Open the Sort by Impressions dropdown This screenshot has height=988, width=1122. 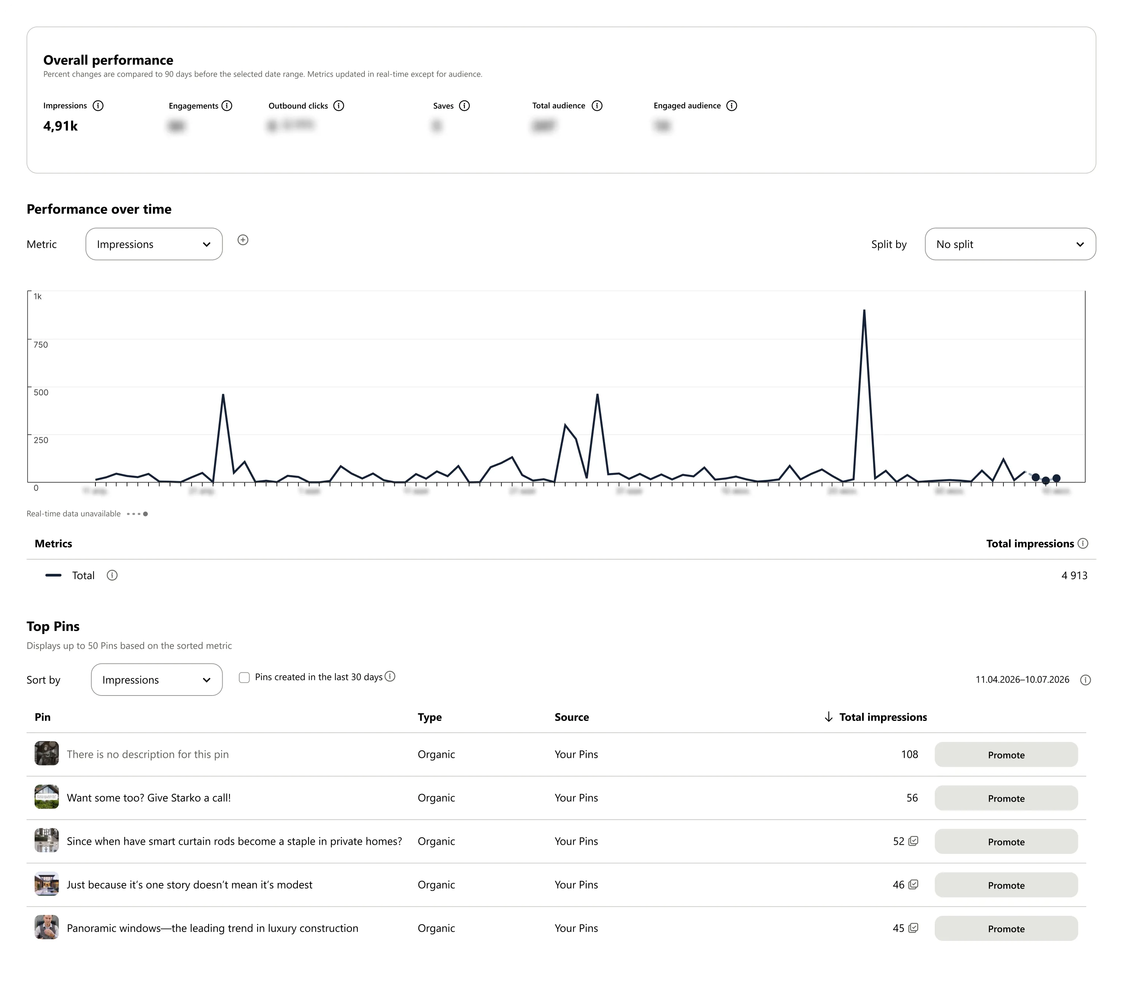pos(157,680)
